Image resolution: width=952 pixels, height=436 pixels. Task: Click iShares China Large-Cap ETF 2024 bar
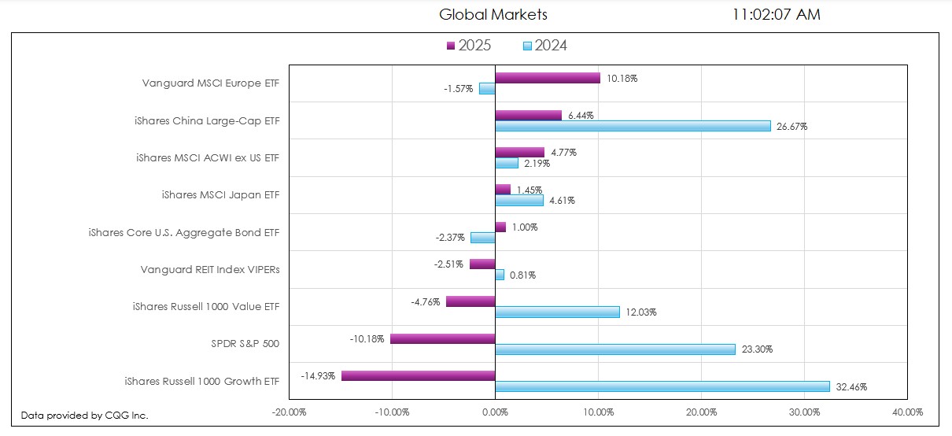633,126
